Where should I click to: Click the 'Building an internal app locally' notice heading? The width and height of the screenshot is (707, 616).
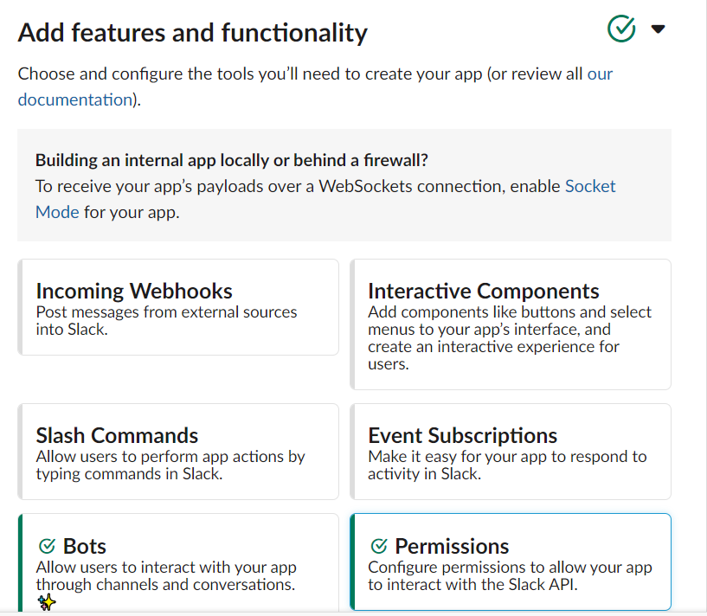click(232, 160)
